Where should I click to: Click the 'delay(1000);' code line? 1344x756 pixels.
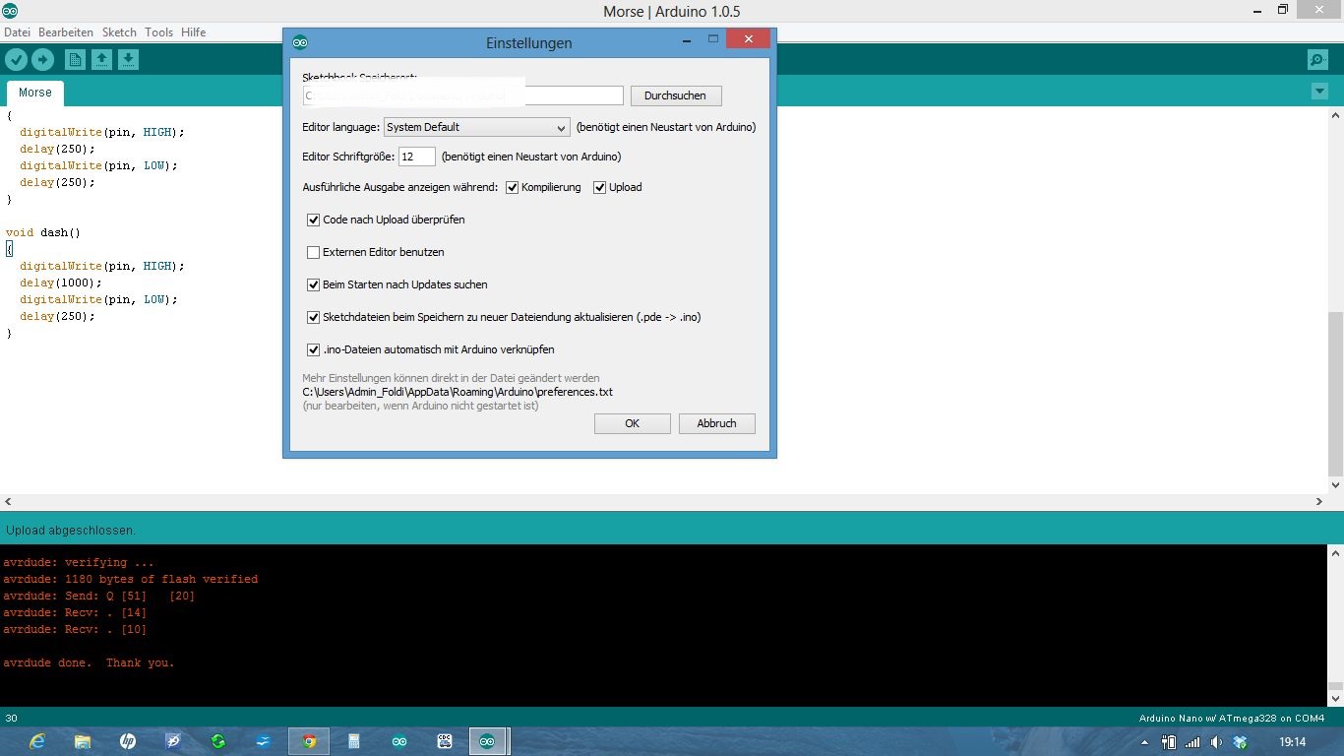coord(61,283)
